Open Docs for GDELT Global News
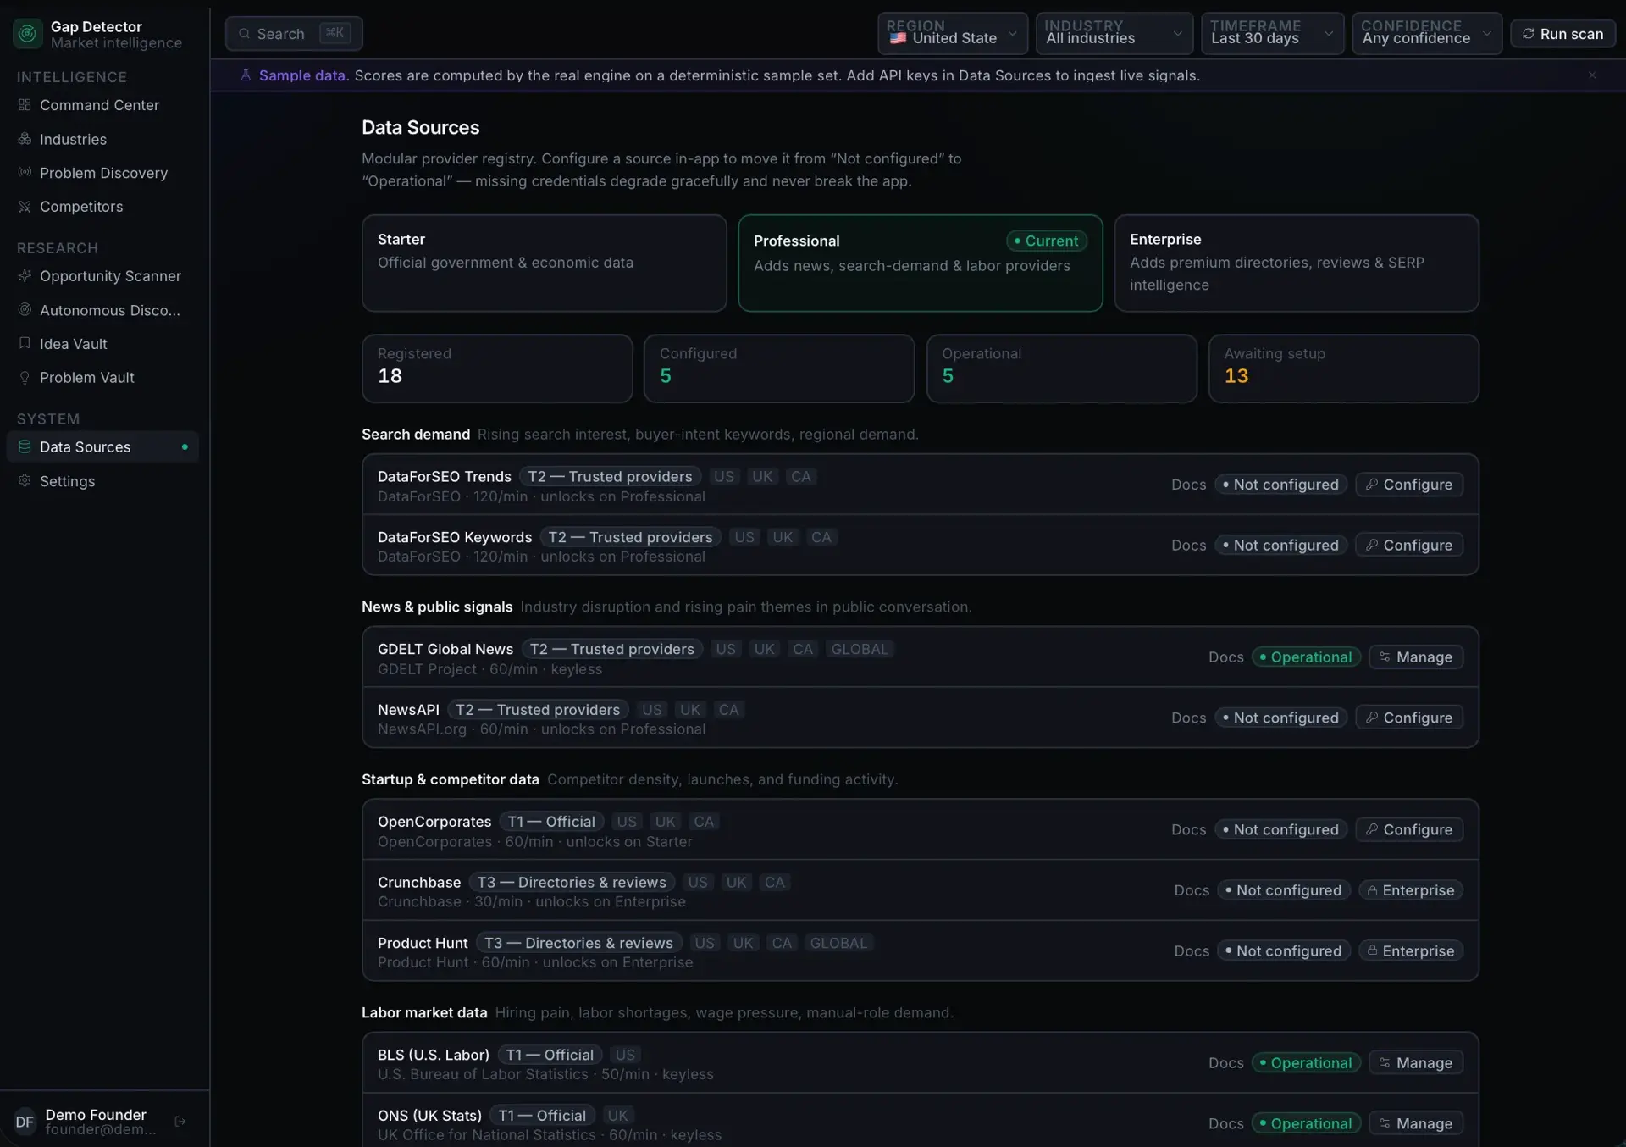The width and height of the screenshot is (1626, 1147). pyautogui.click(x=1225, y=657)
